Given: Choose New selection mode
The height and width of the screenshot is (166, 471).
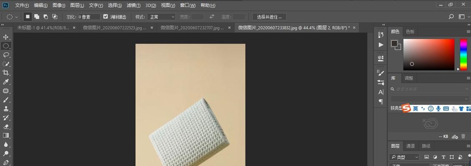Looking at the screenshot, I should coord(28,17).
